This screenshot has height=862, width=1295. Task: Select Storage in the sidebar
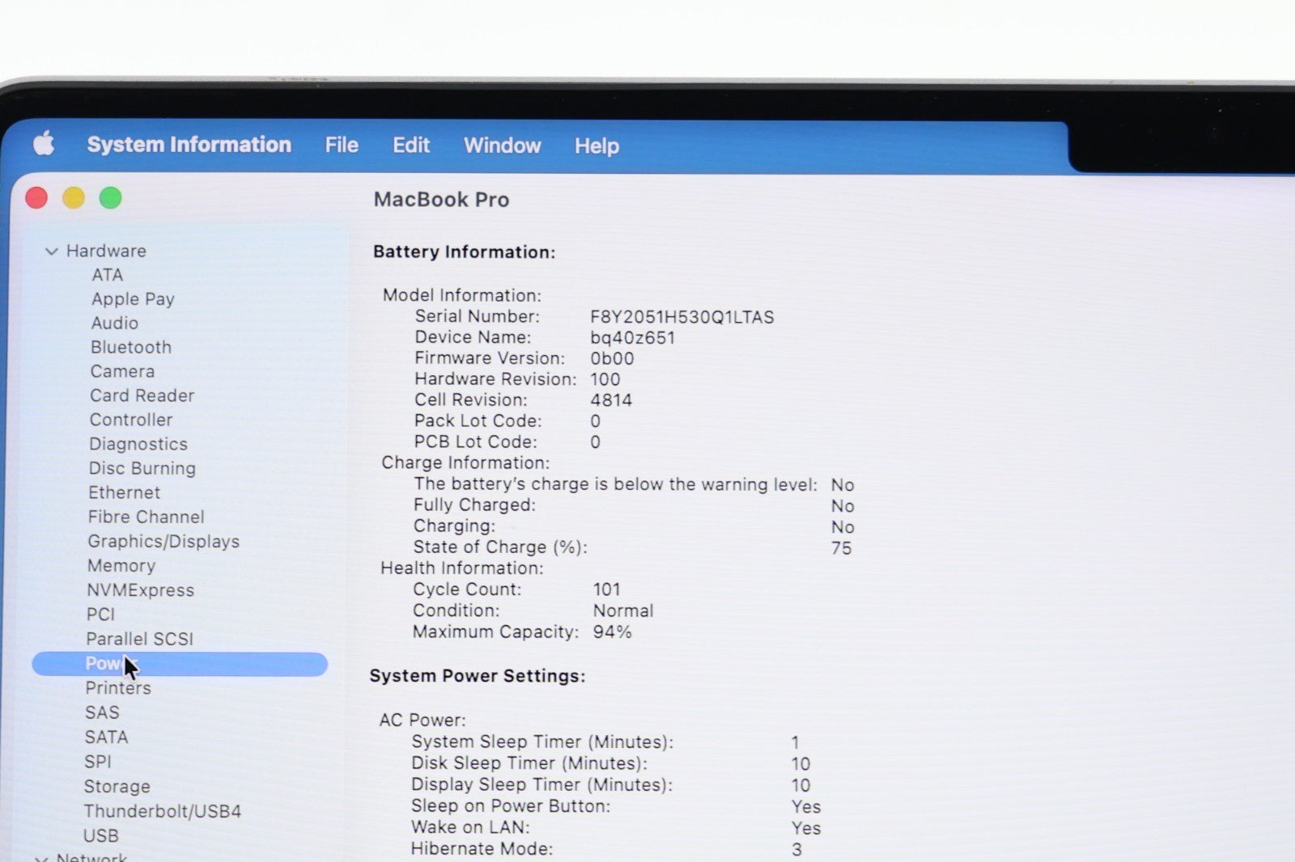(117, 786)
